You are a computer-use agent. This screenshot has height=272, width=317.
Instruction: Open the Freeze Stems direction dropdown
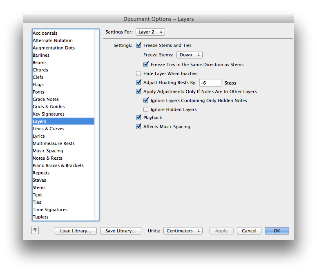189,55
